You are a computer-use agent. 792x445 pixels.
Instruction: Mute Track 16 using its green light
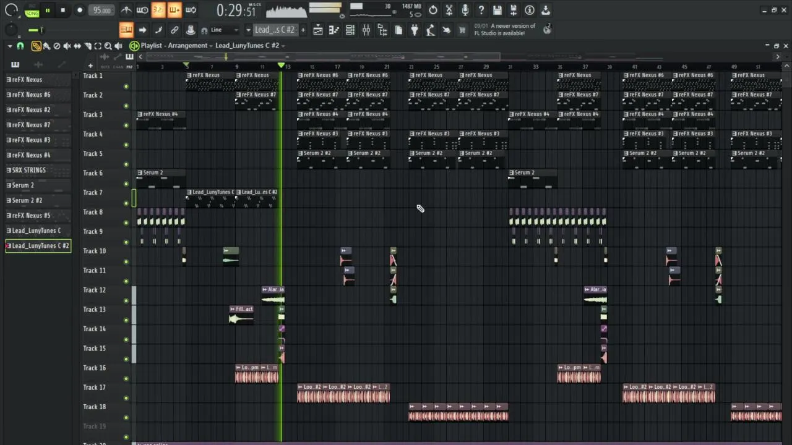click(126, 378)
